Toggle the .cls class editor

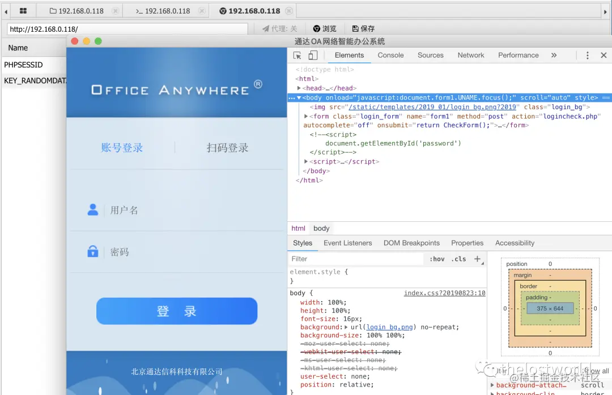click(x=458, y=259)
